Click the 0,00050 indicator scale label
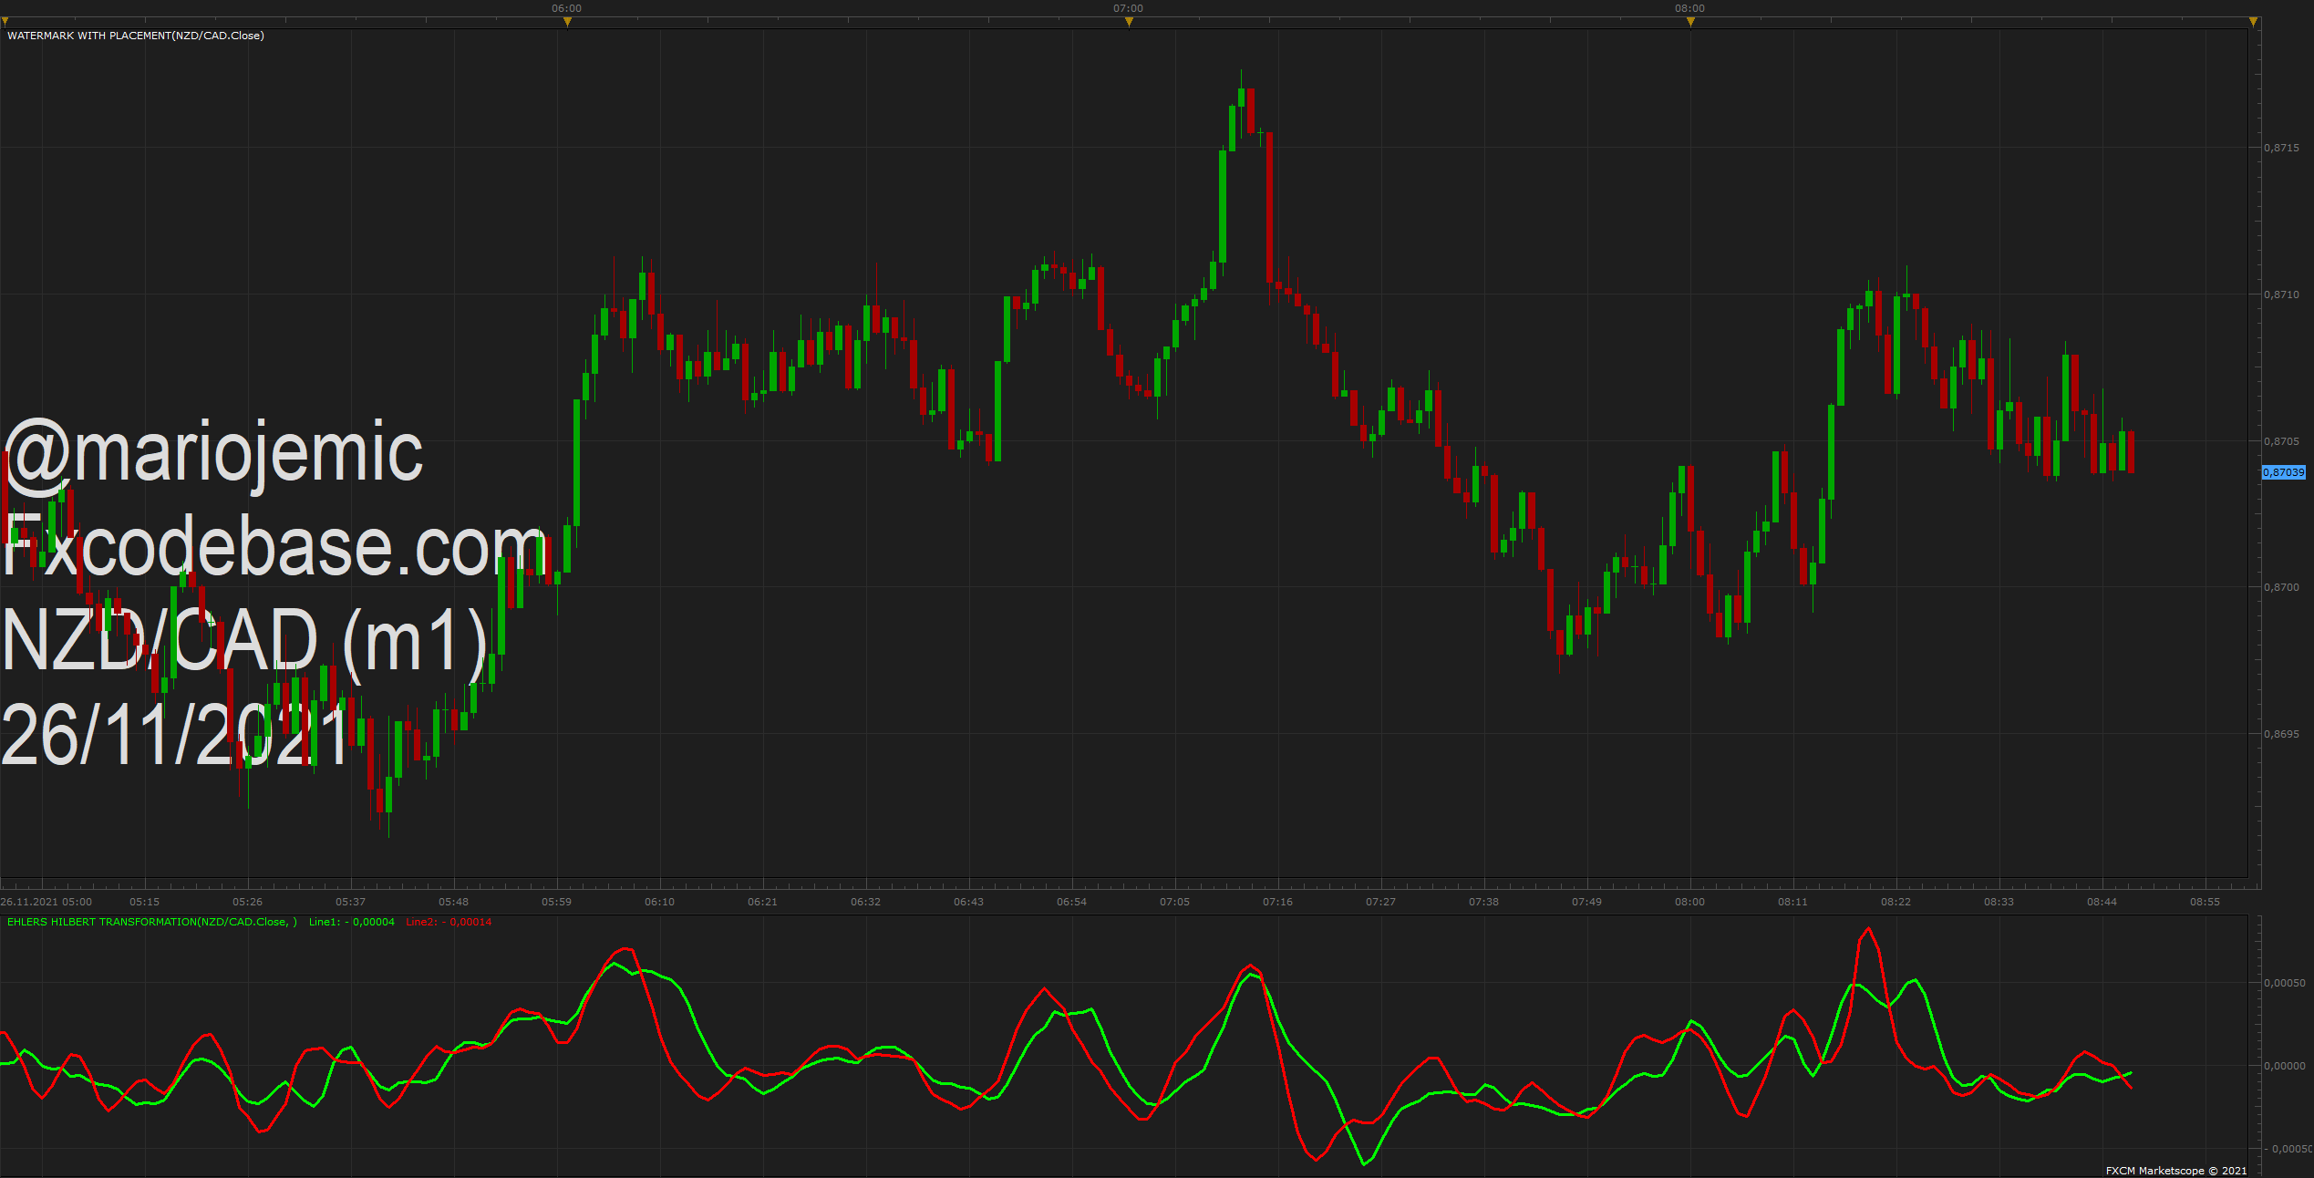2314x1178 pixels. (2285, 983)
